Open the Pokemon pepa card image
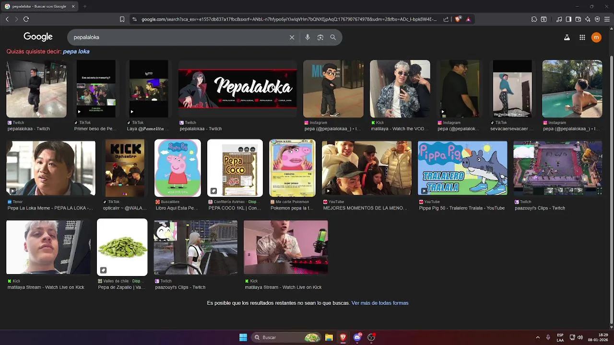Image resolution: width=614 pixels, height=345 pixels. [x=293, y=168]
